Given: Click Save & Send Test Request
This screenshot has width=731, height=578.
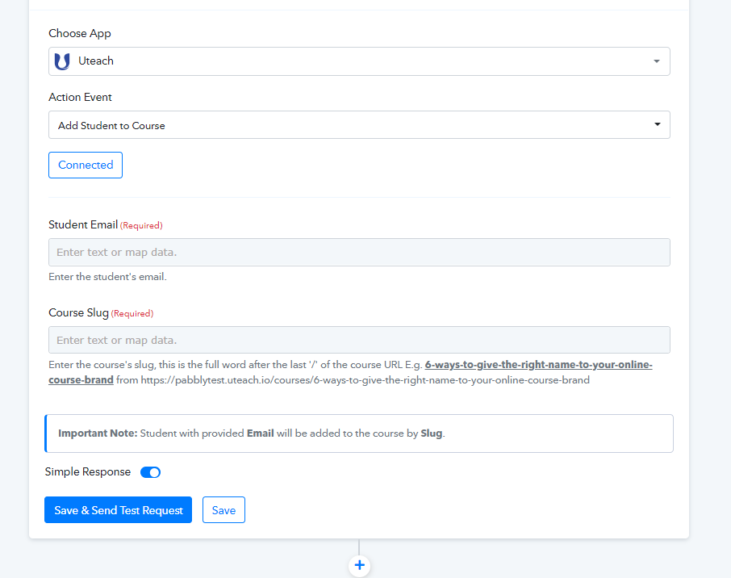Looking at the screenshot, I should [x=118, y=510].
